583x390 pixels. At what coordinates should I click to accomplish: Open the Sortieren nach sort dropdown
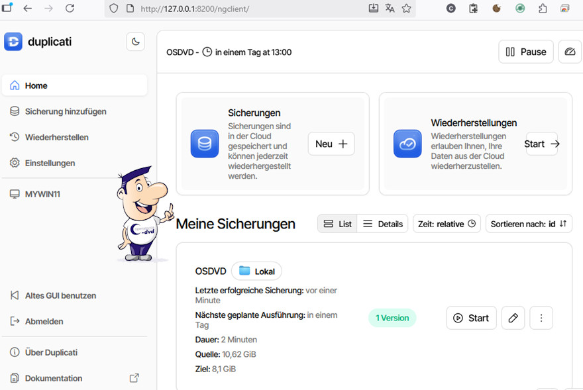pos(528,224)
